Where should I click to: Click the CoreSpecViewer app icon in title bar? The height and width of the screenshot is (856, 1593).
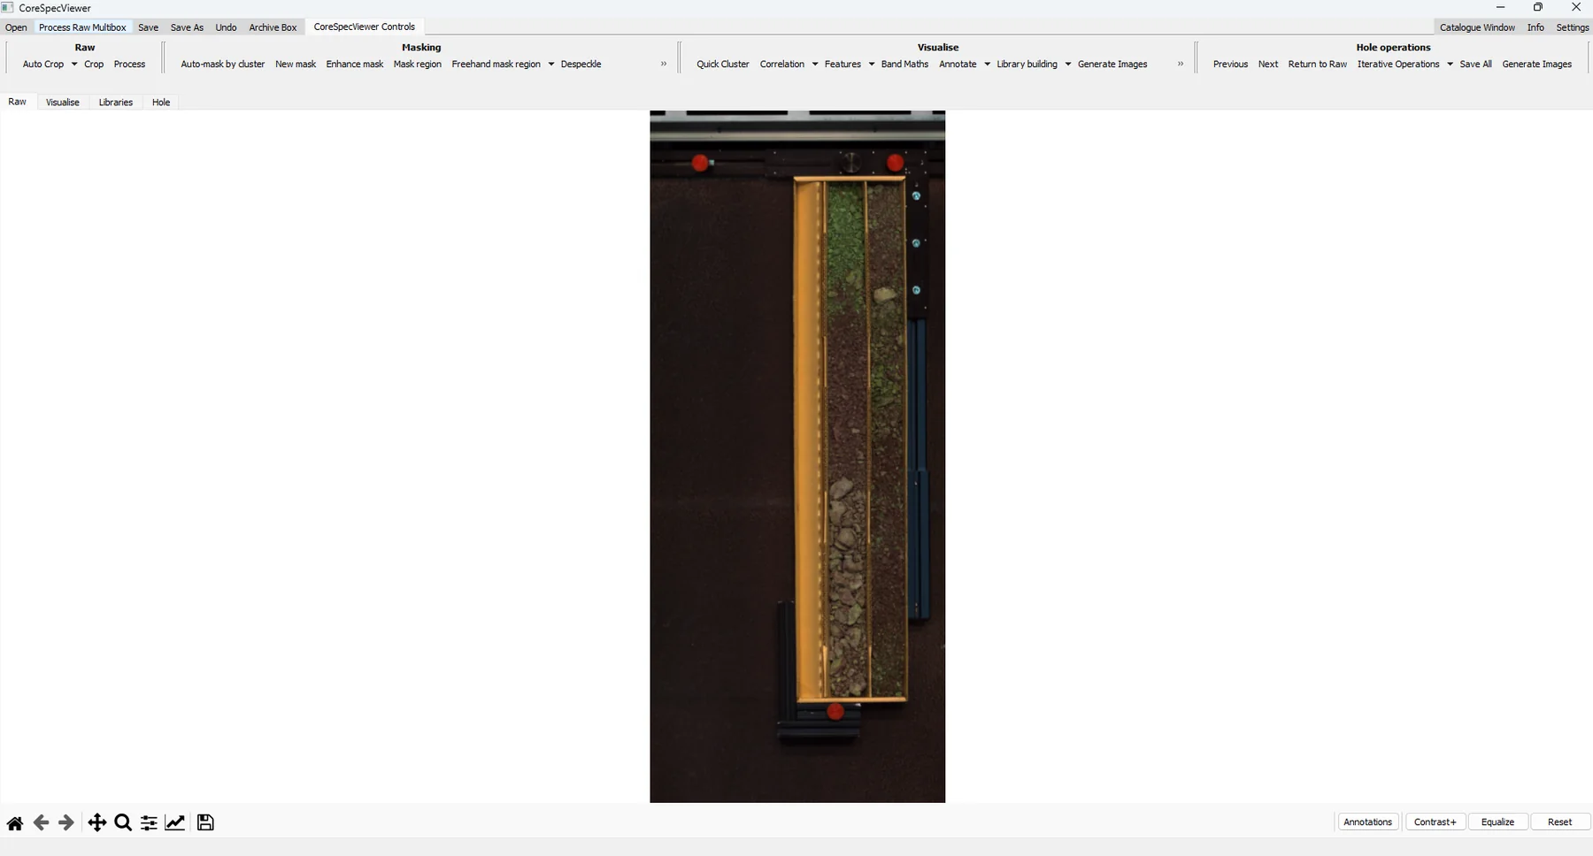pos(7,8)
